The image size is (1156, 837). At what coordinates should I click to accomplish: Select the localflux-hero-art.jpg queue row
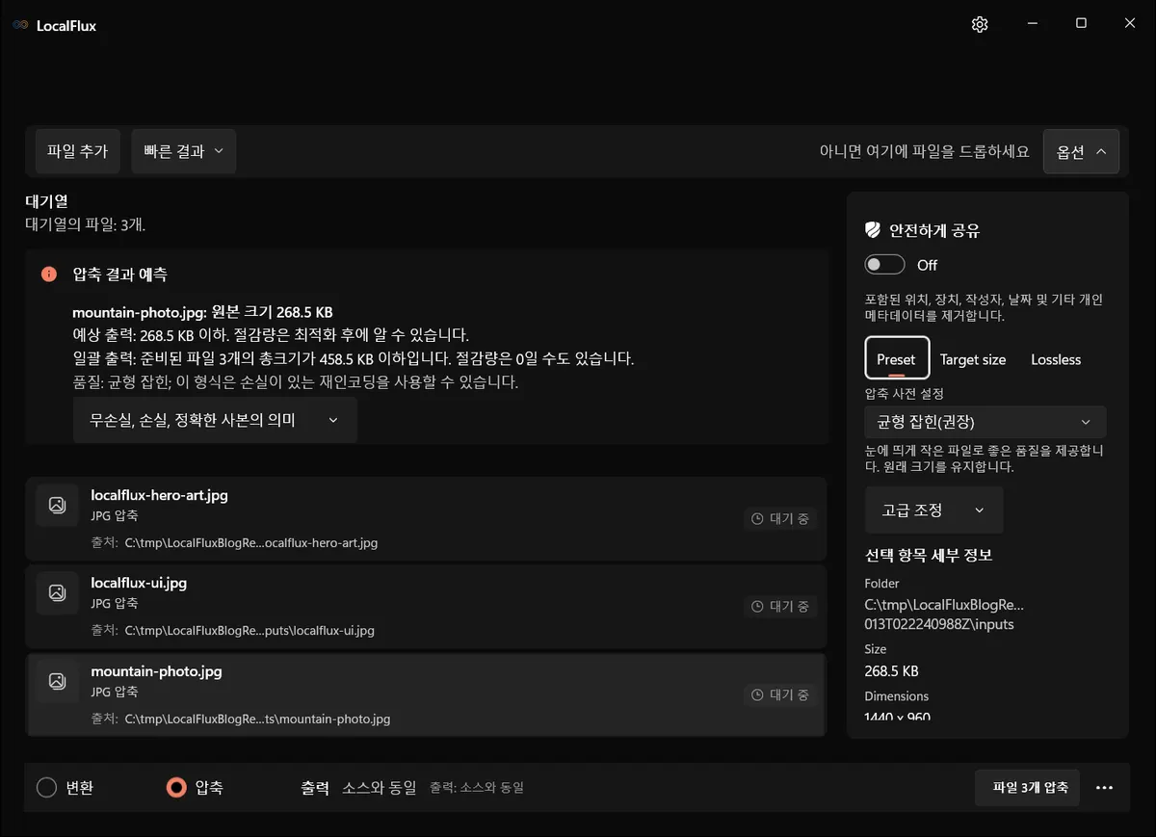click(426, 518)
